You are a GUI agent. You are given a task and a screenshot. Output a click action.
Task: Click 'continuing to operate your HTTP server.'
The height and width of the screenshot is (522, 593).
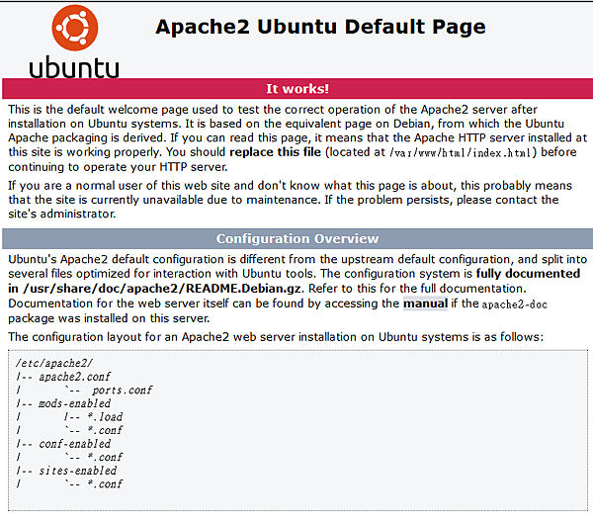pyautogui.click(x=118, y=167)
